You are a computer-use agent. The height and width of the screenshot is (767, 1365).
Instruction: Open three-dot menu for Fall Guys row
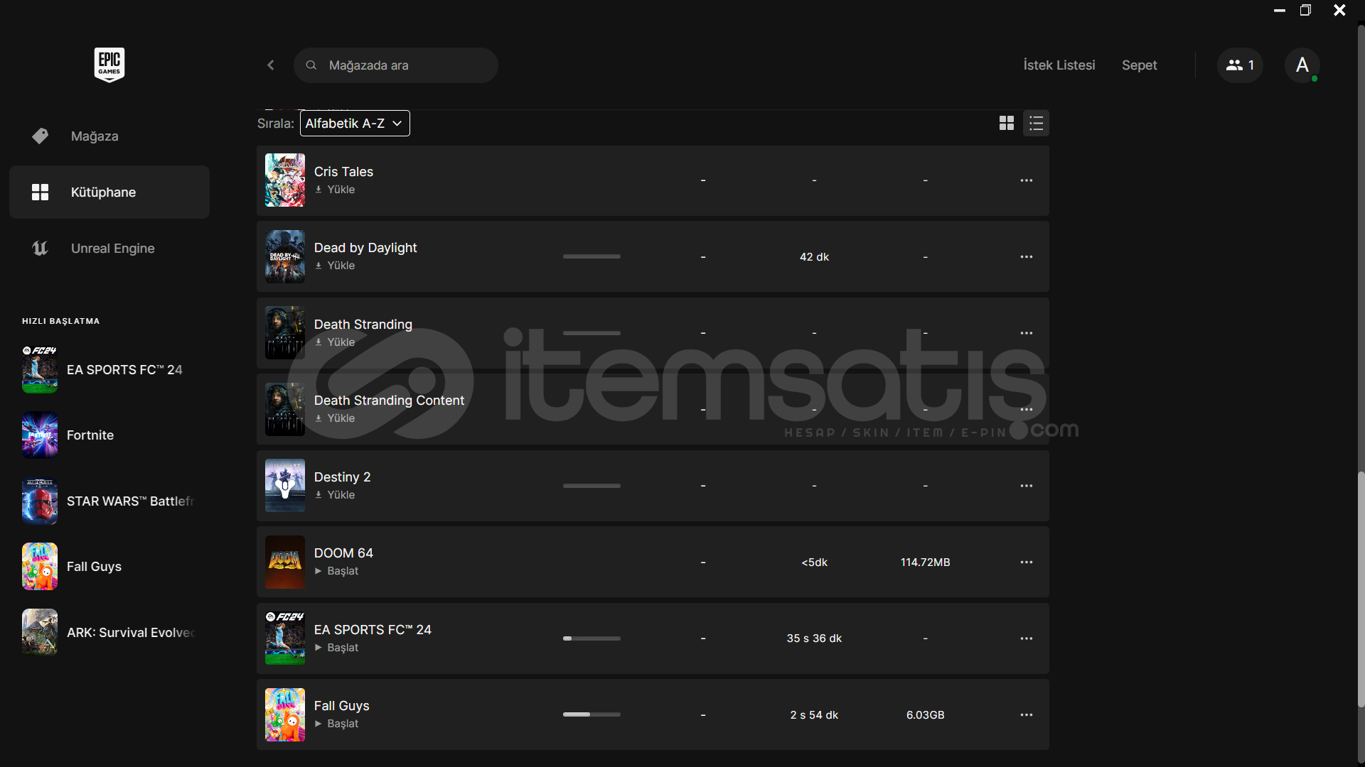(1027, 714)
